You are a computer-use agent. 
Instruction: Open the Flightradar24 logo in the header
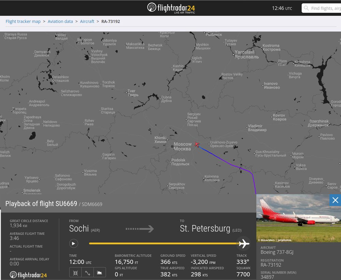tap(171, 8)
